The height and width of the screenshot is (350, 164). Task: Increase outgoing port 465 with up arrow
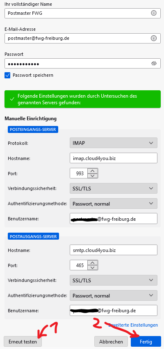[x=93, y=263]
